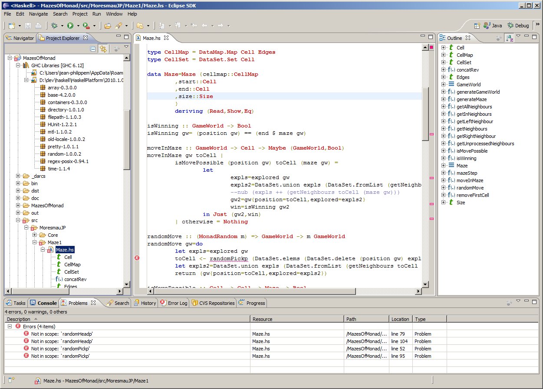The image size is (543, 389).
Task: Click top red error marker in overview ruler
Action: click(x=431, y=48)
